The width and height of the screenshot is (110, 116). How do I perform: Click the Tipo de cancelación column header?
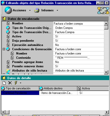click(20, 88)
